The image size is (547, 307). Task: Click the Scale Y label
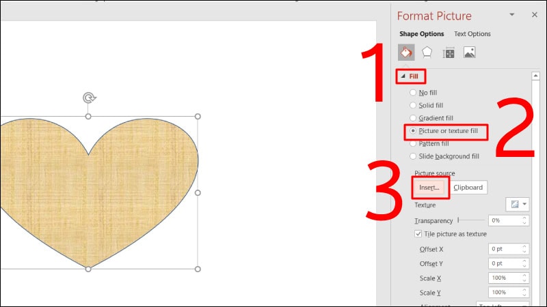430,293
